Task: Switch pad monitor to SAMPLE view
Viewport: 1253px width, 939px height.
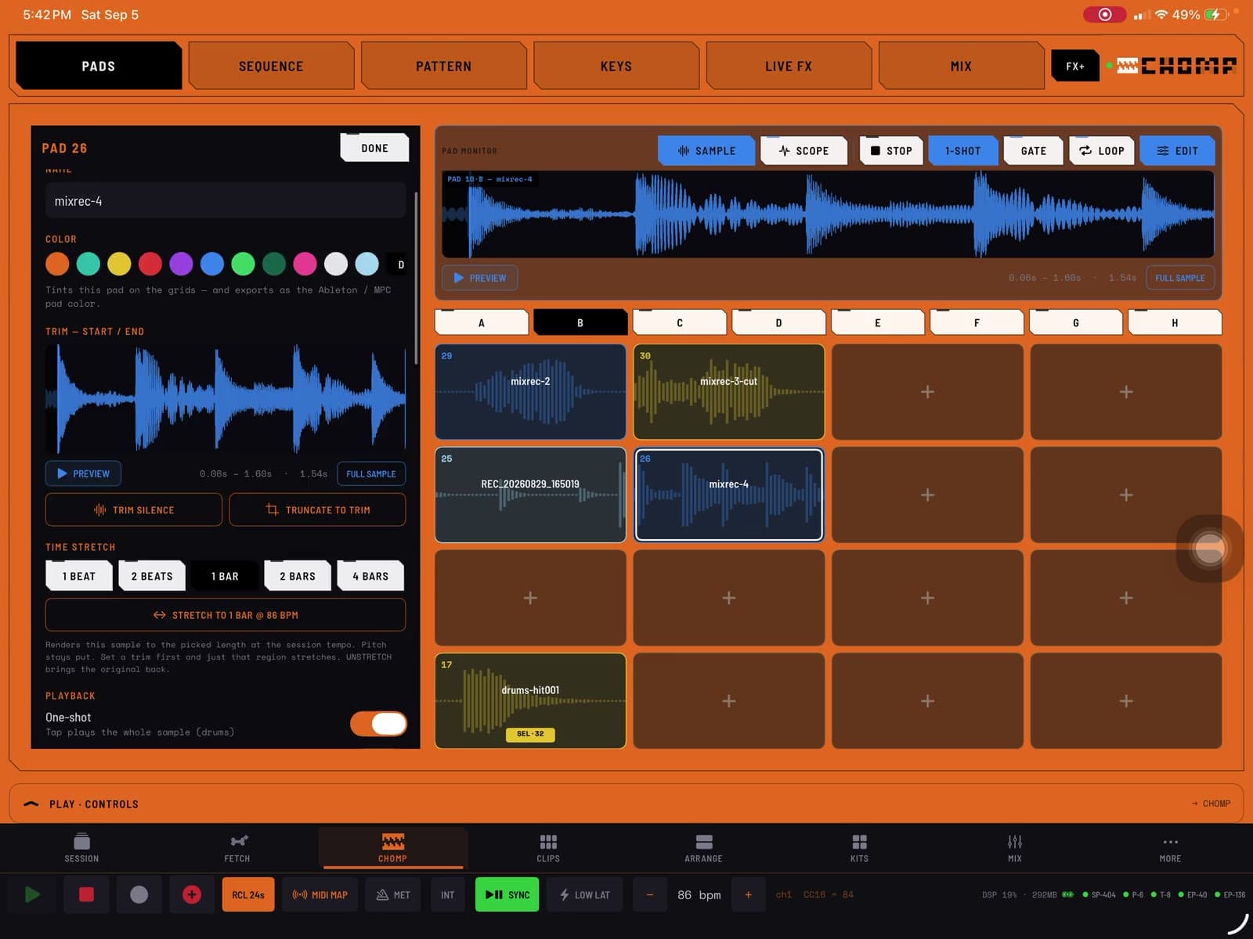Action: 706,150
